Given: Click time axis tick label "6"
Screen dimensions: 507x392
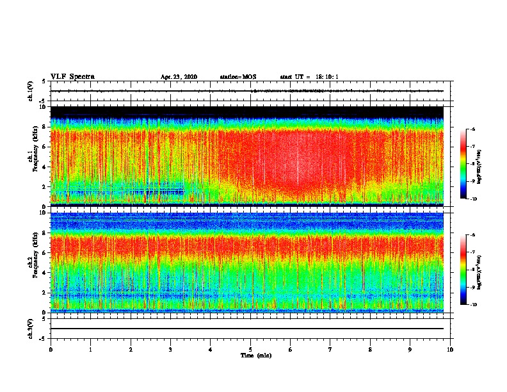Looking at the screenshot, I should tap(291, 350).
